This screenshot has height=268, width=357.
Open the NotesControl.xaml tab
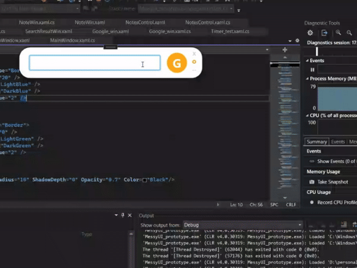(x=145, y=23)
